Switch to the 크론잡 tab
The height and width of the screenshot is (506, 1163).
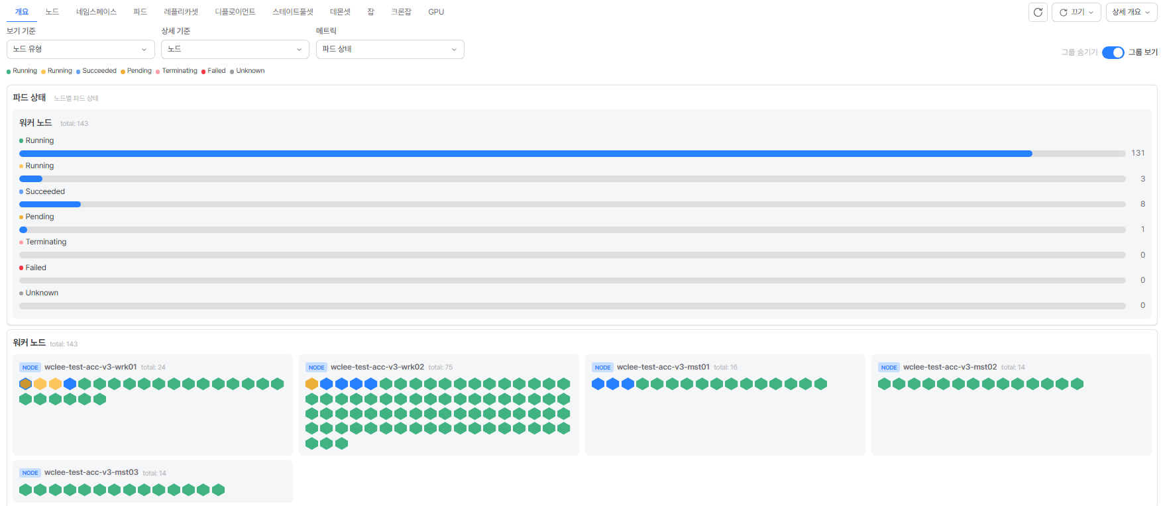(x=401, y=12)
